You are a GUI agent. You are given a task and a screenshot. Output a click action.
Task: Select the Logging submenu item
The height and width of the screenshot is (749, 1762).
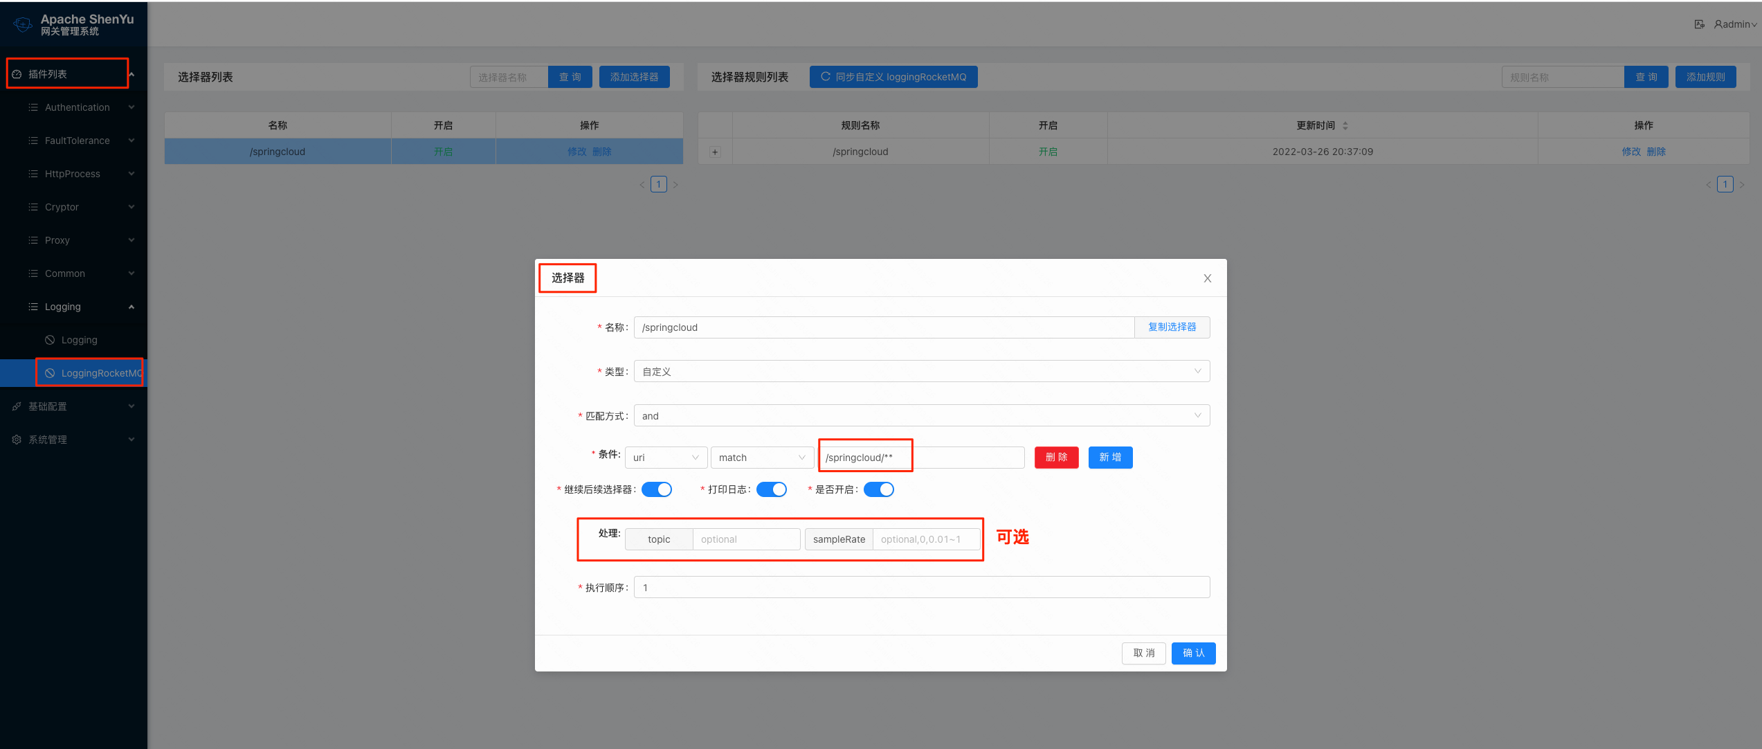tap(79, 340)
